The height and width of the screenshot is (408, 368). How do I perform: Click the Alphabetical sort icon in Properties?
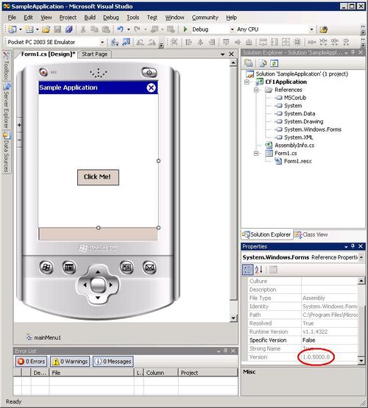pyautogui.click(x=258, y=270)
